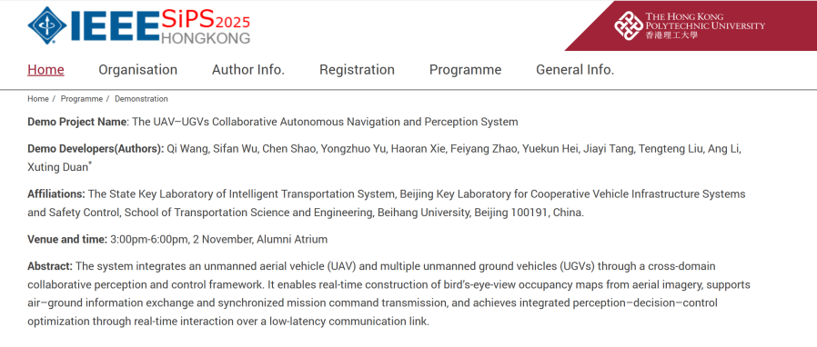Screen dimensions: 817x347
Task: Follow the Home breadcrumb link
Action: pos(38,99)
